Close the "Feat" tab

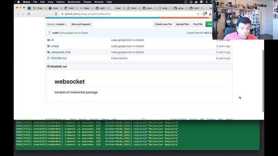77,8
